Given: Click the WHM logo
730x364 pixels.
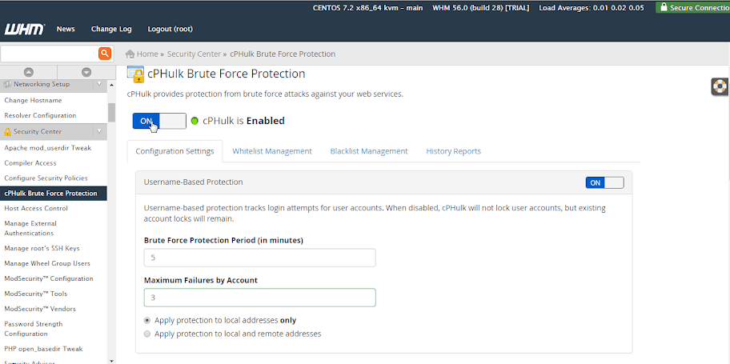Looking at the screenshot, I should (24, 30).
